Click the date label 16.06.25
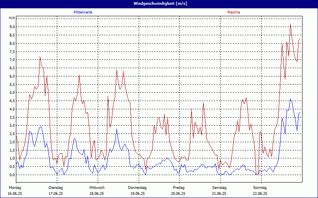 tap(15, 194)
